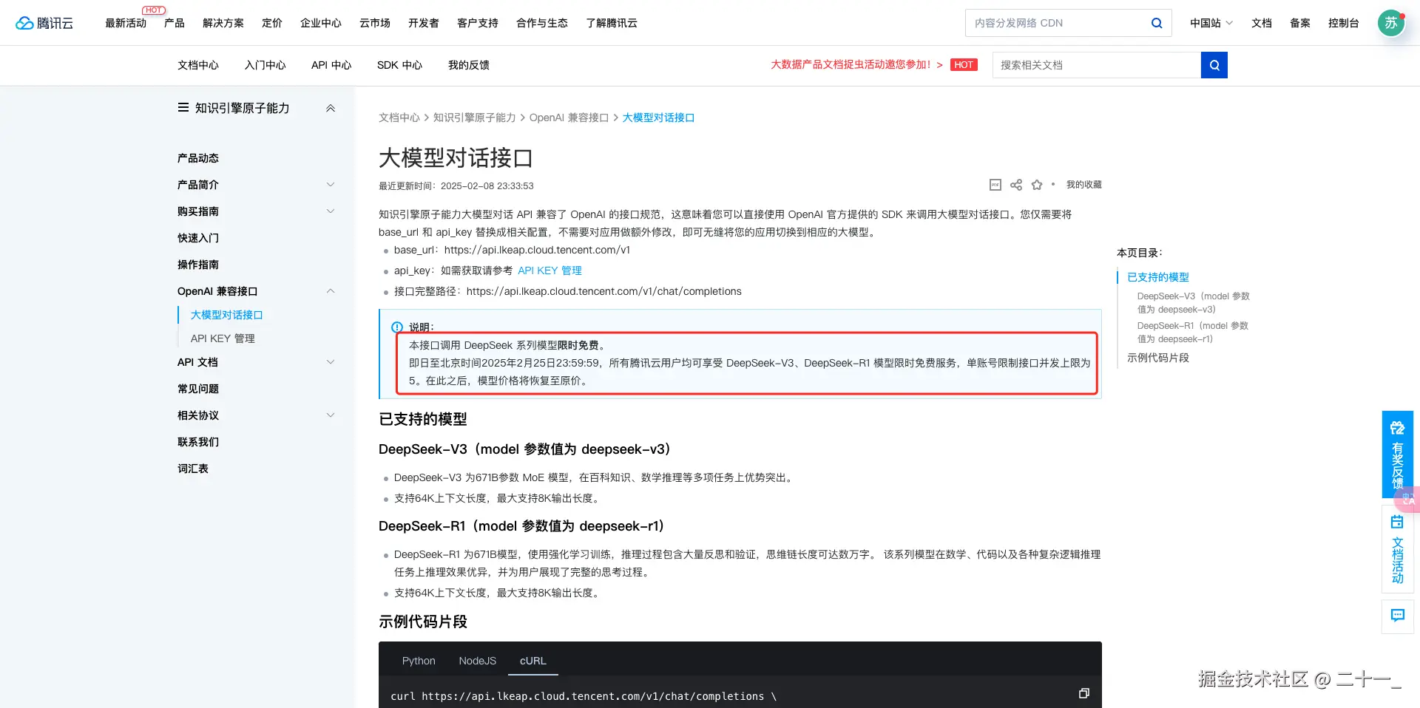Image resolution: width=1420 pixels, height=708 pixels.
Task: Click the top search magnifier icon
Action: point(1157,23)
